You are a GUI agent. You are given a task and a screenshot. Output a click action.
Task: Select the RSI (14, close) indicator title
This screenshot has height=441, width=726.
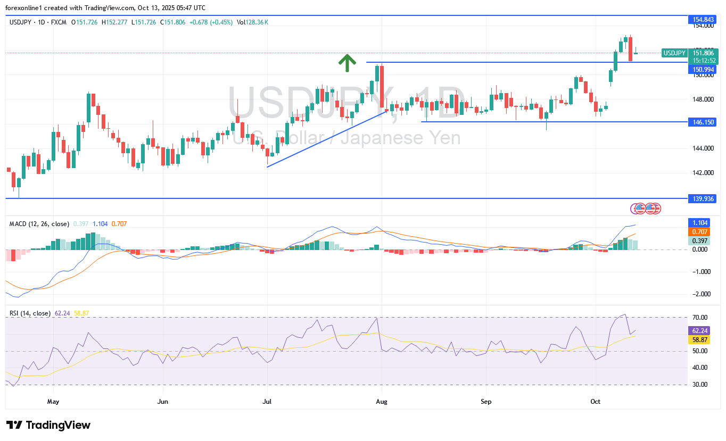pos(30,313)
